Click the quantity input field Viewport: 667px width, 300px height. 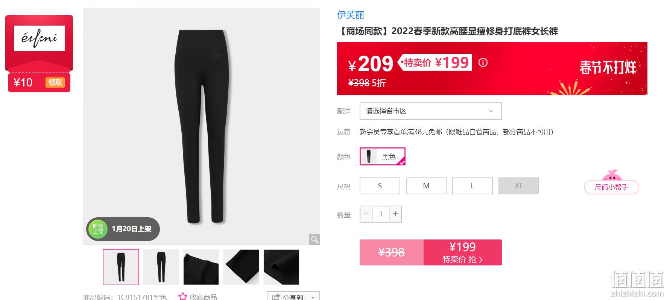[381, 214]
